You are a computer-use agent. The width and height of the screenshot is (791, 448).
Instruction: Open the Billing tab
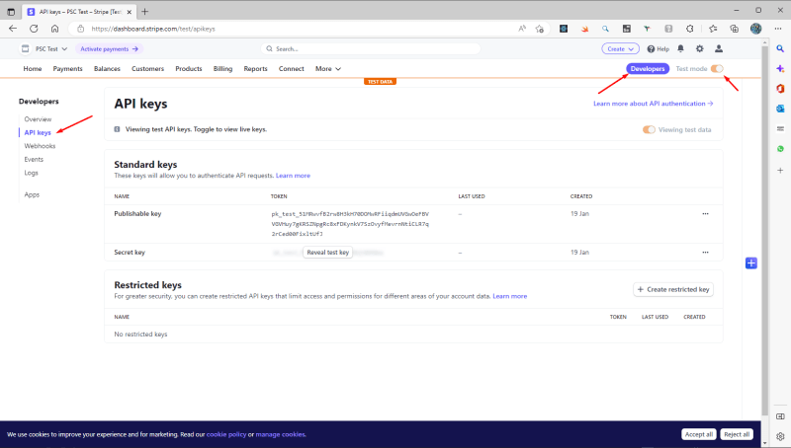pyautogui.click(x=222, y=68)
